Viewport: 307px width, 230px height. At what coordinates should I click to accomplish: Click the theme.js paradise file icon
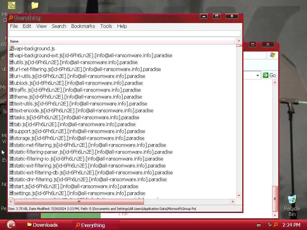pyautogui.click(x=11, y=97)
